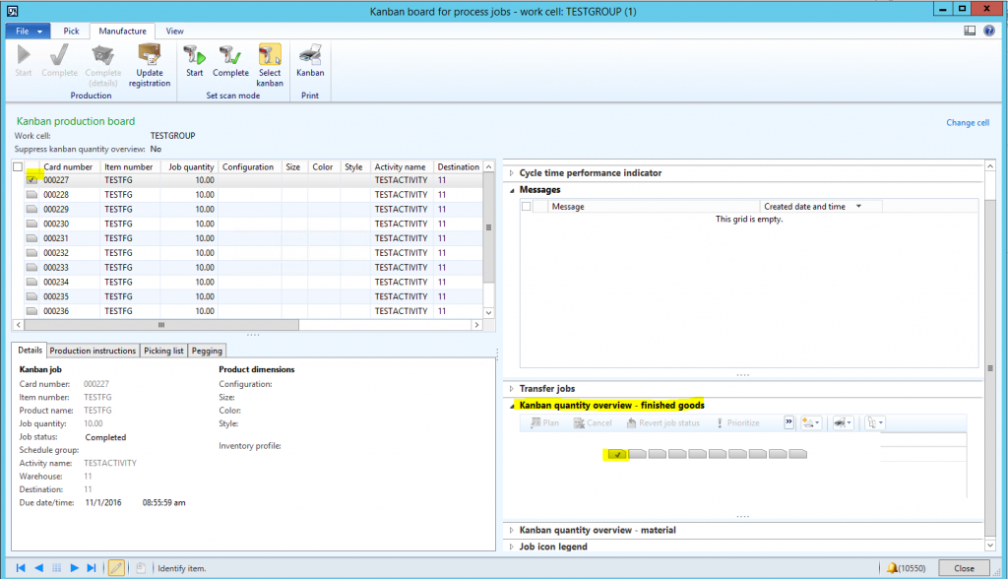Click the Change cell link
This screenshot has height=579, width=1008.
[x=967, y=123]
